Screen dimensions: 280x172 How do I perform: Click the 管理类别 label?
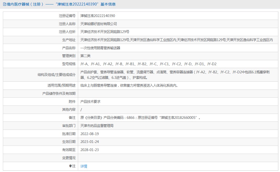click(69, 56)
